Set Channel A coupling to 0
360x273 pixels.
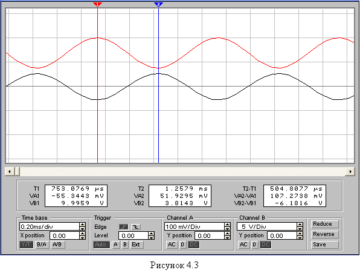tap(182, 245)
